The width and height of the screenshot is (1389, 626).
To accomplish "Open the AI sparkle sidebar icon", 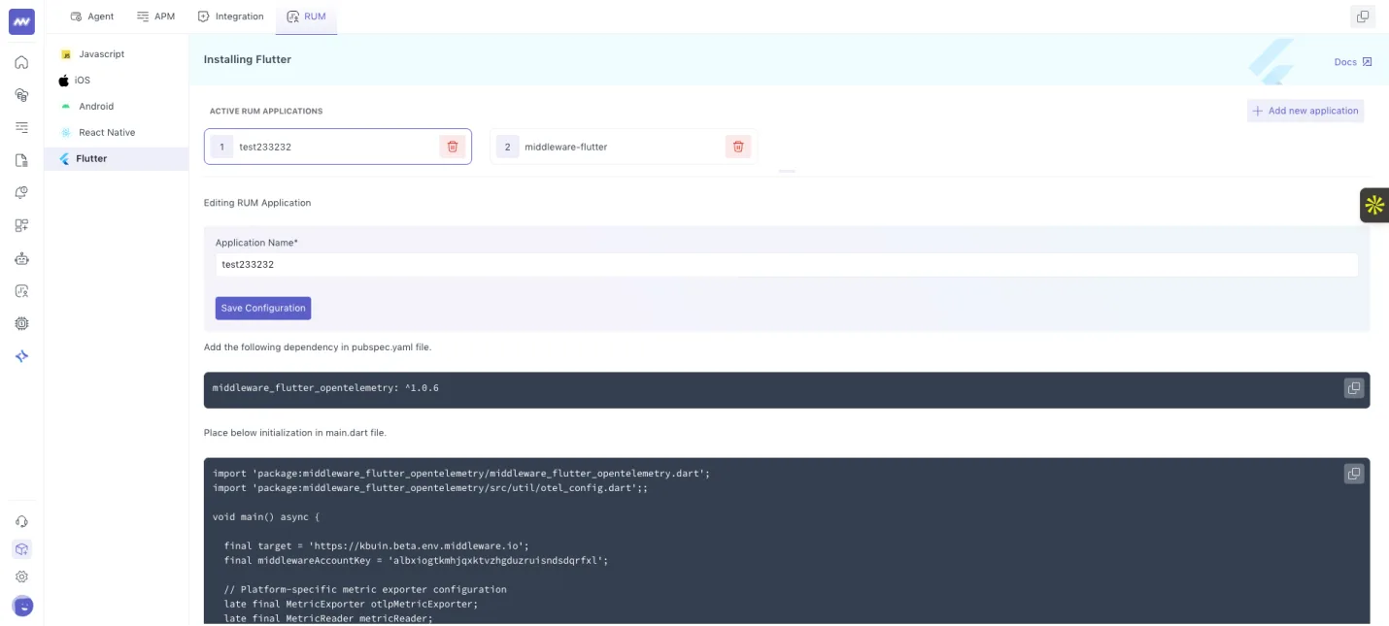I will pos(21,356).
